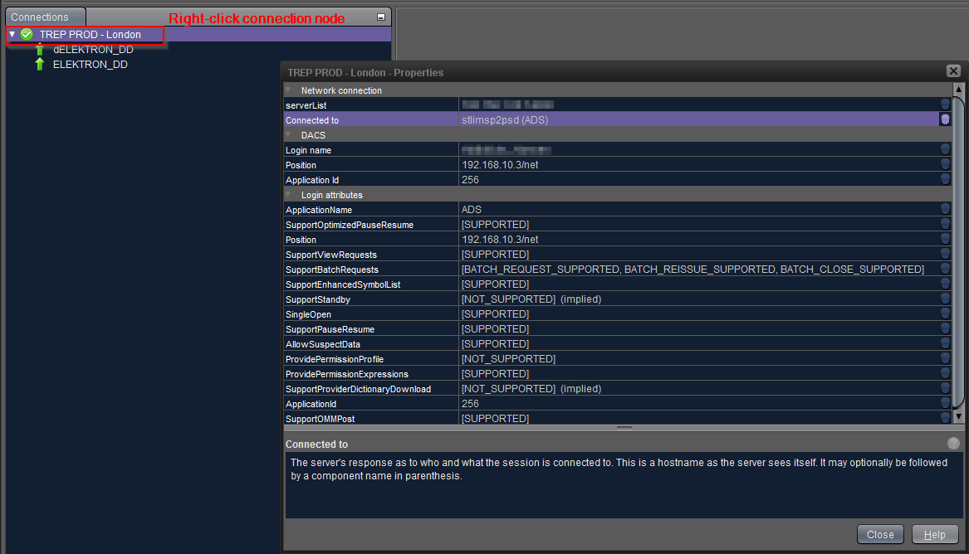Click the lock icon on the ApplicationName row
The height and width of the screenshot is (554, 969).
[x=945, y=209]
